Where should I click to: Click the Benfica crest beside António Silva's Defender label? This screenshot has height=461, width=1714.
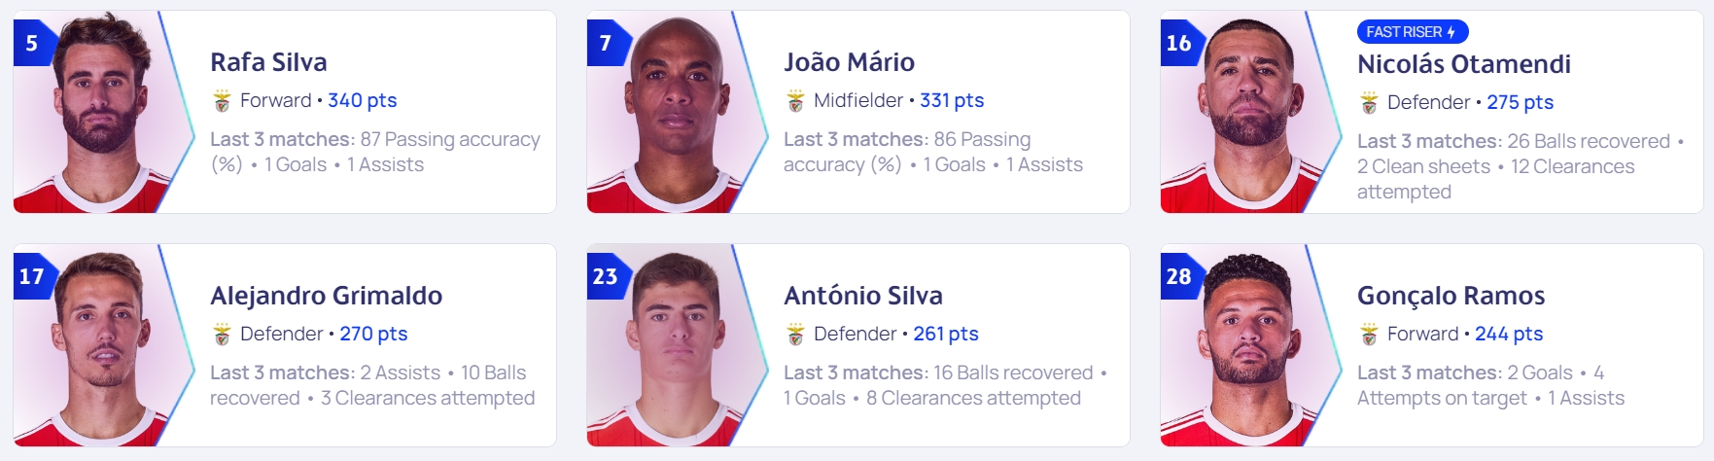pyautogui.click(x=795, y=335)
